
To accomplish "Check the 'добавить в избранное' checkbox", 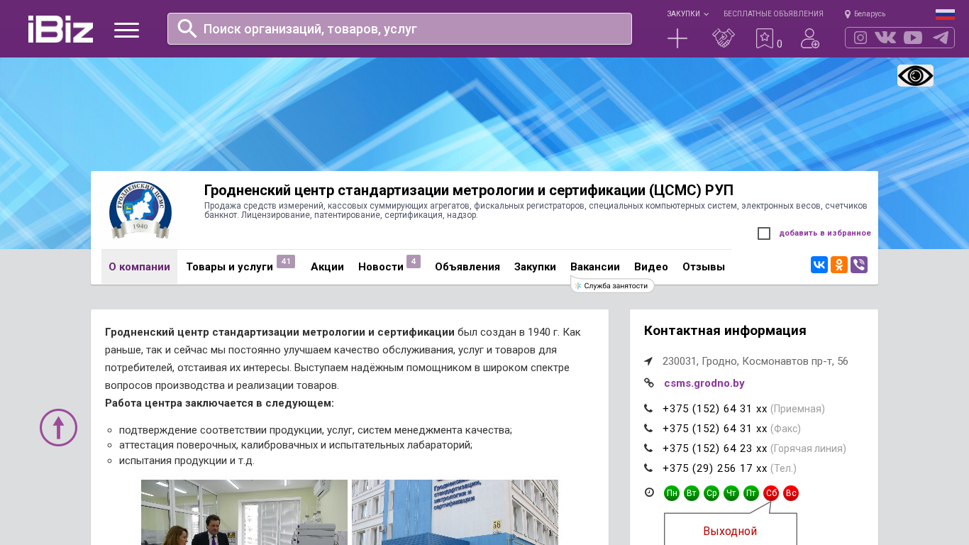I will click(x=764, y=233).
